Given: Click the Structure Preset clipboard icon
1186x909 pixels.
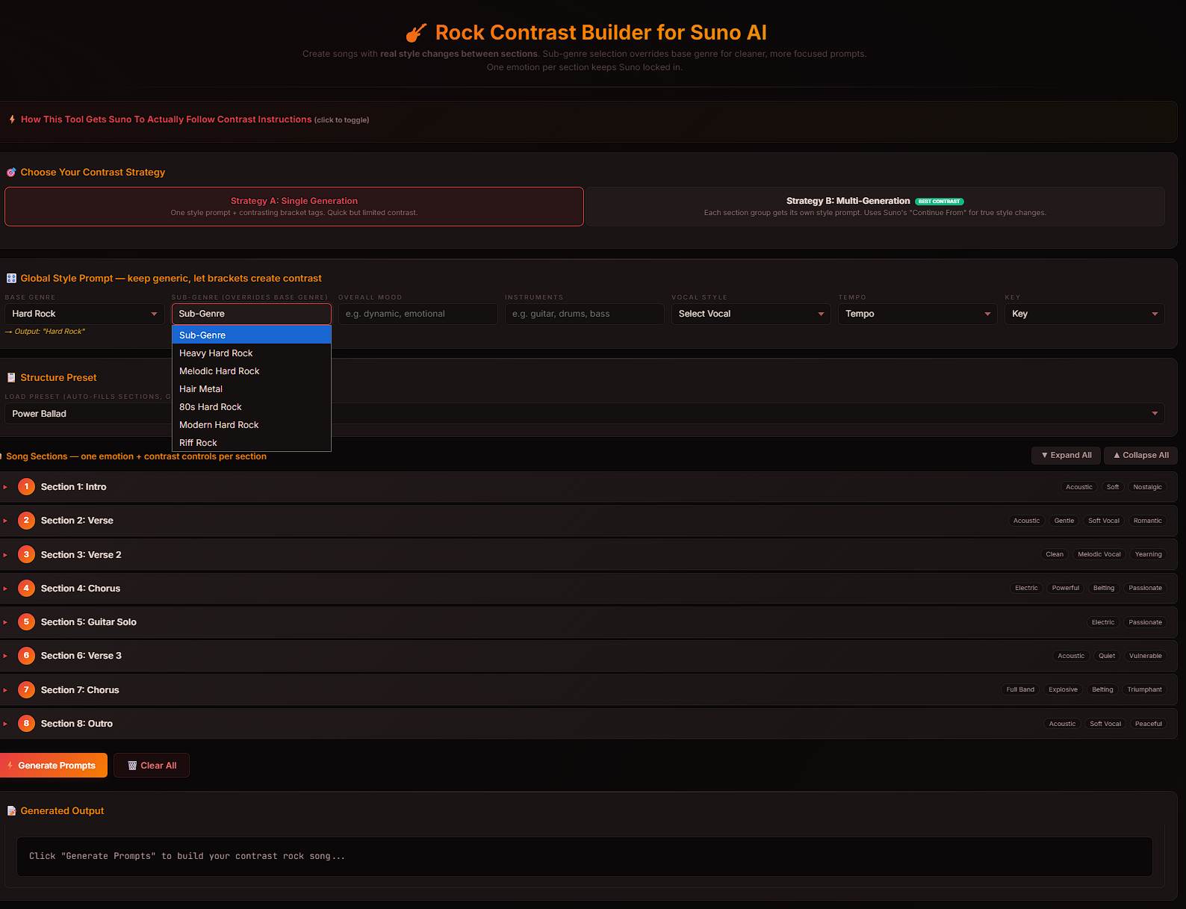Looking at the screenshot, I should [11, 378].
